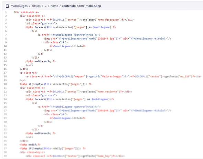Open the classes breadcrumb folder
Image resolution: width=203 pixels, height=159 pixels.
click(x=36, y=6)
